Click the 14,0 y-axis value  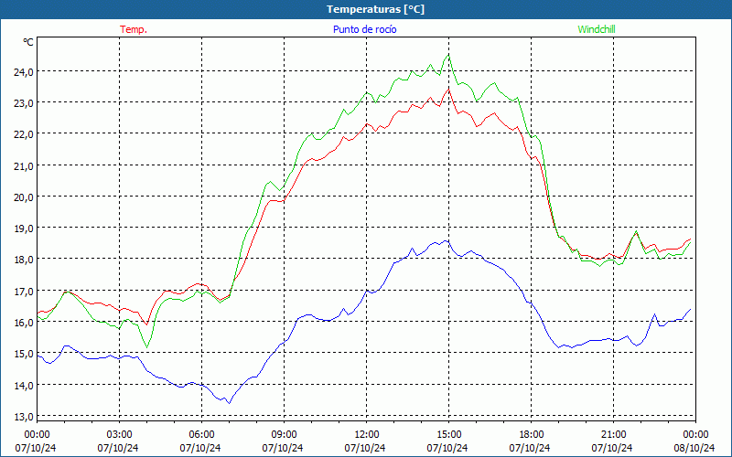(x=24, y=386)
